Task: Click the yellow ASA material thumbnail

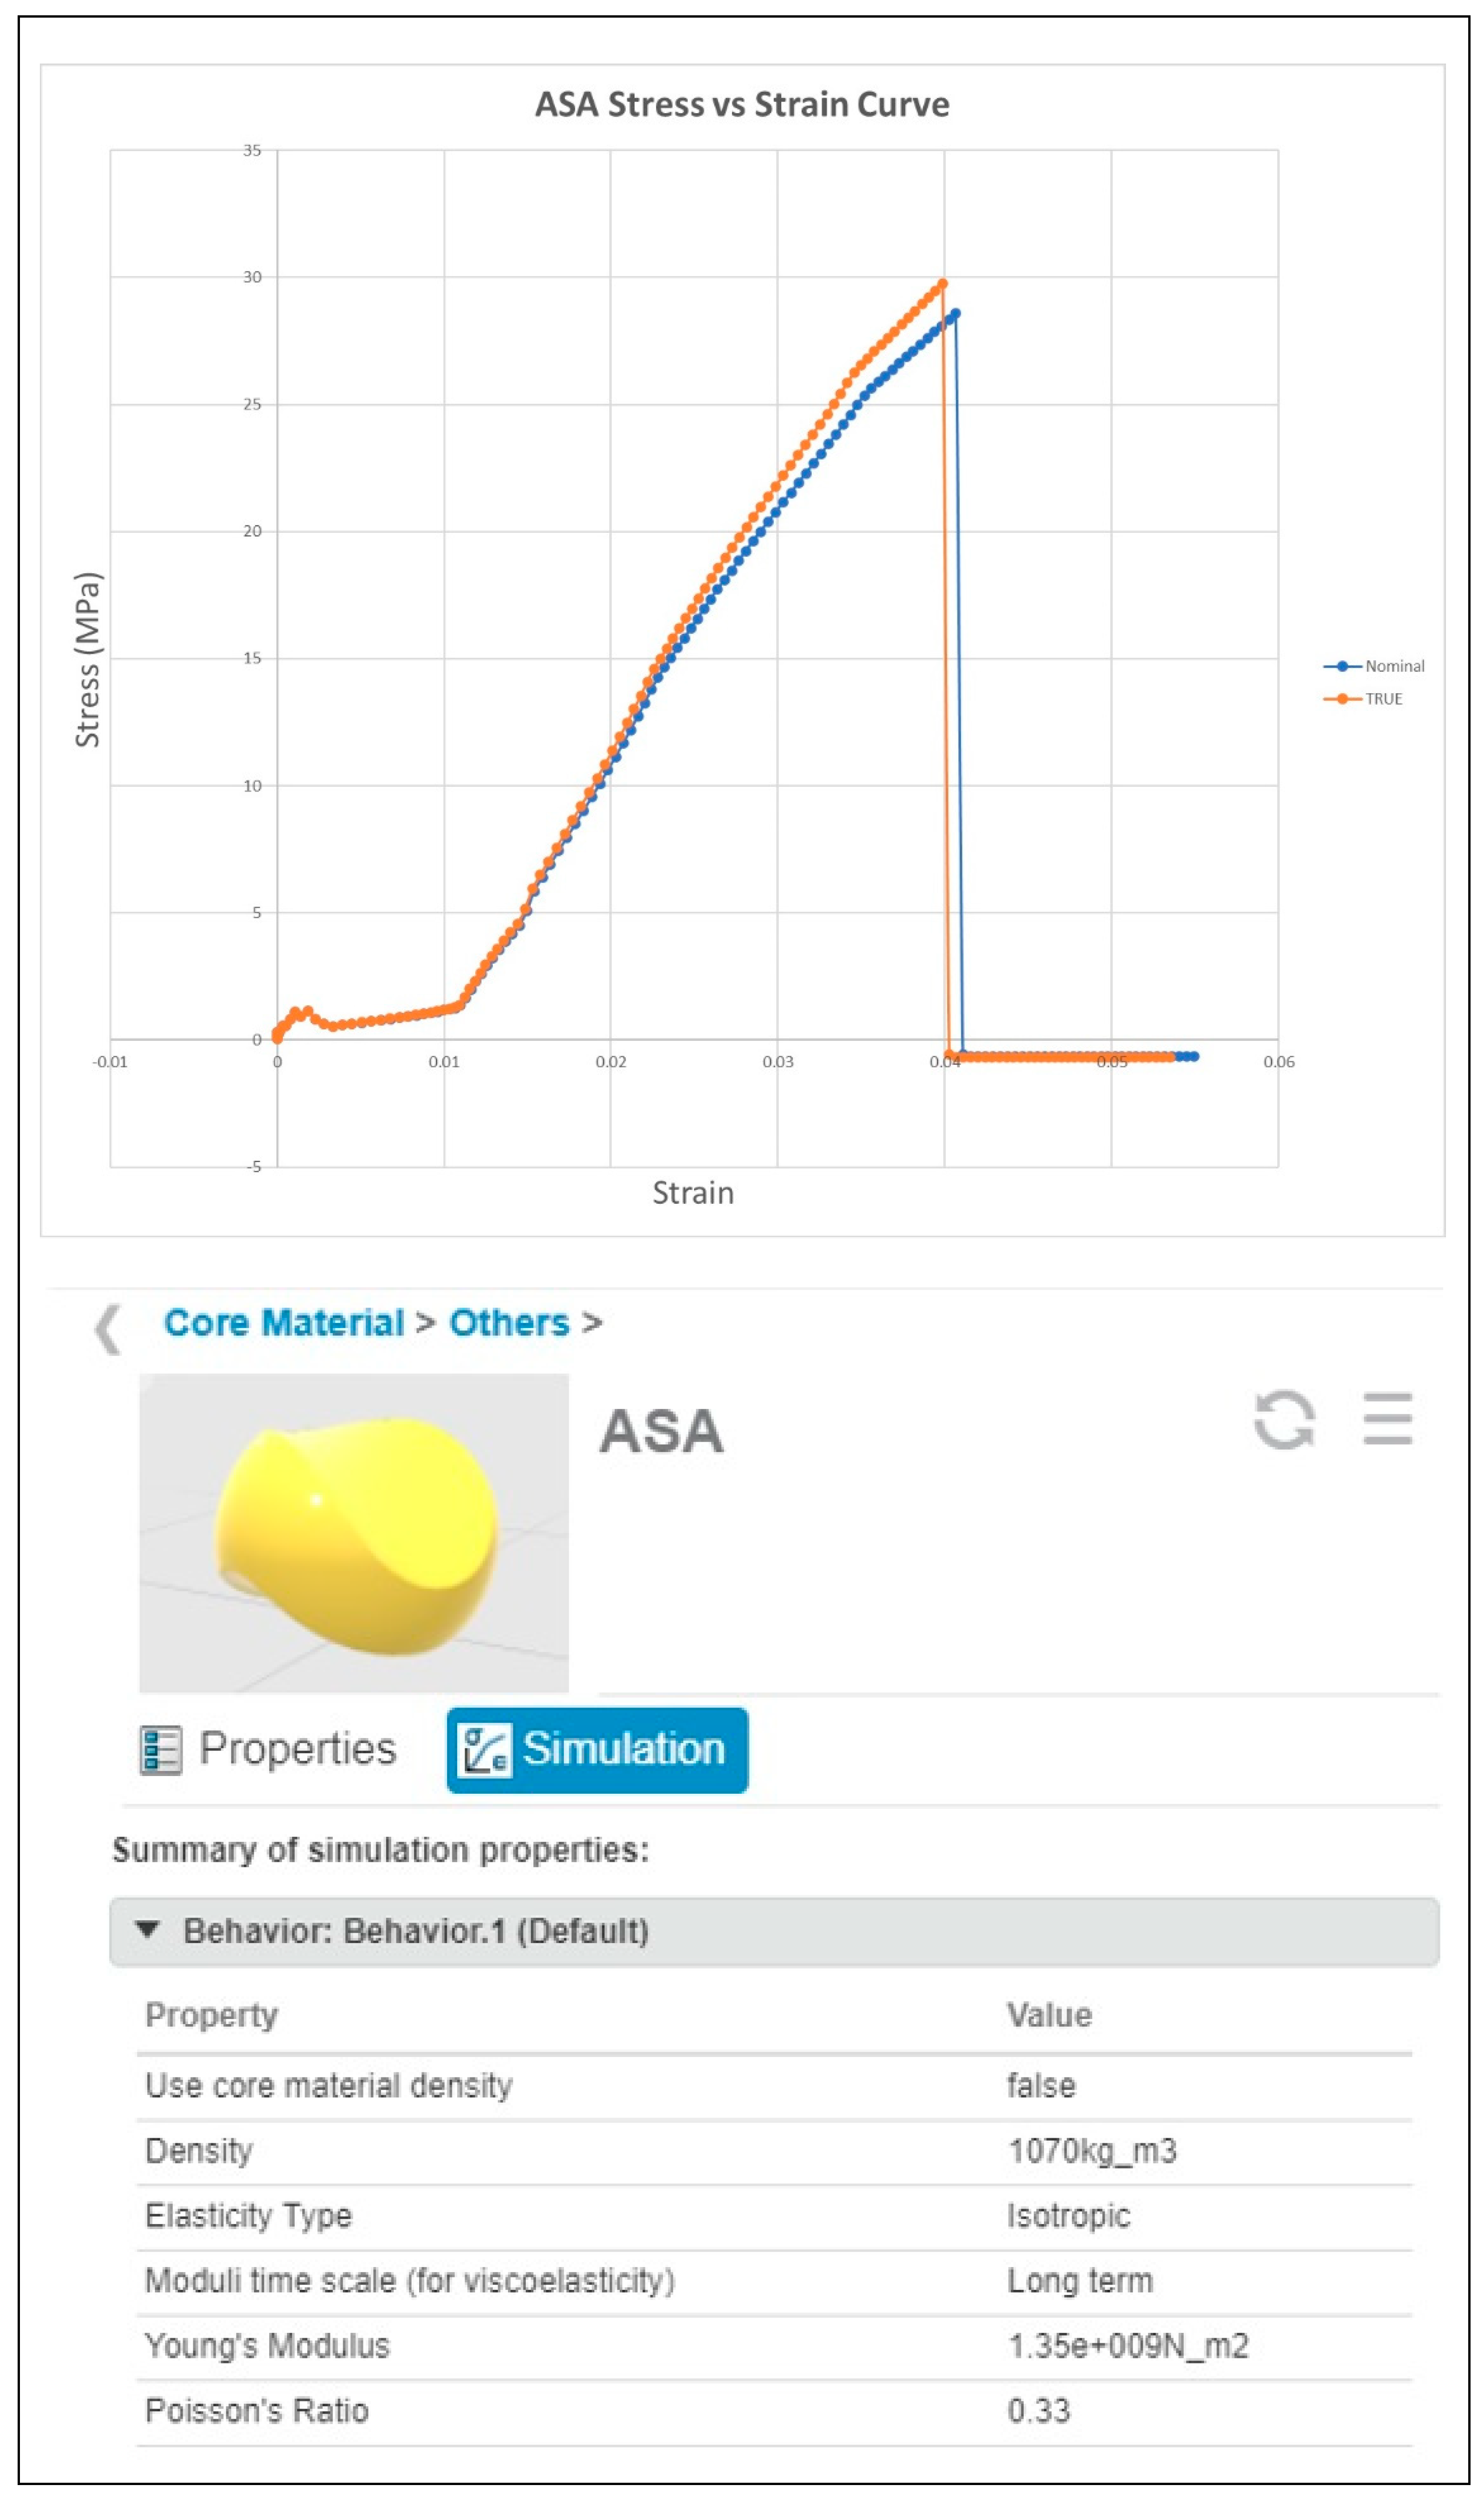Action: (354, 1532)
